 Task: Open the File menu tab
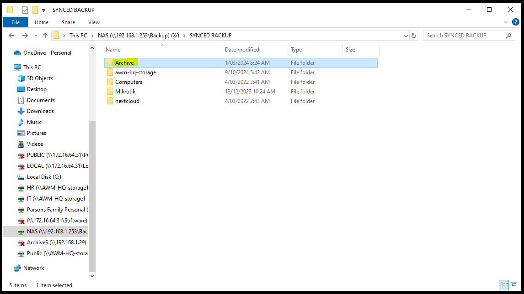tap(16, 22)
